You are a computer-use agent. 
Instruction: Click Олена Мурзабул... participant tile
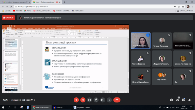pos(140,77)
